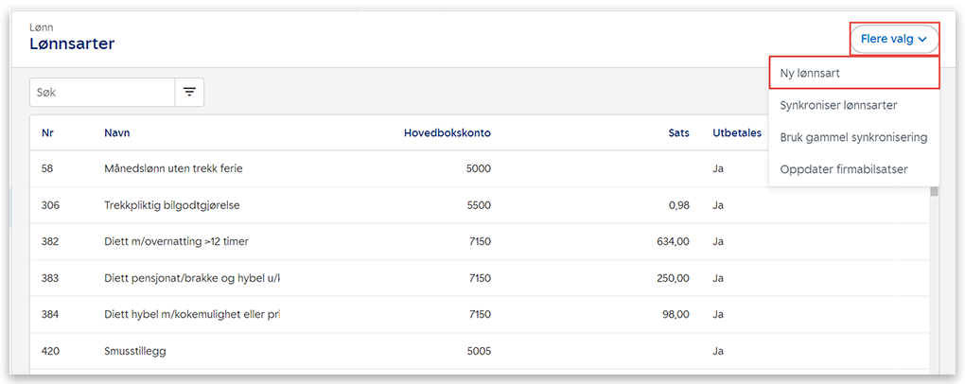Select Bruk gammel synkronisering option

(852, 137)
